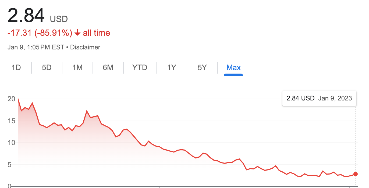Show the 1M chart range
Screen dimensions: 369x188
click(x=77, y=67)
